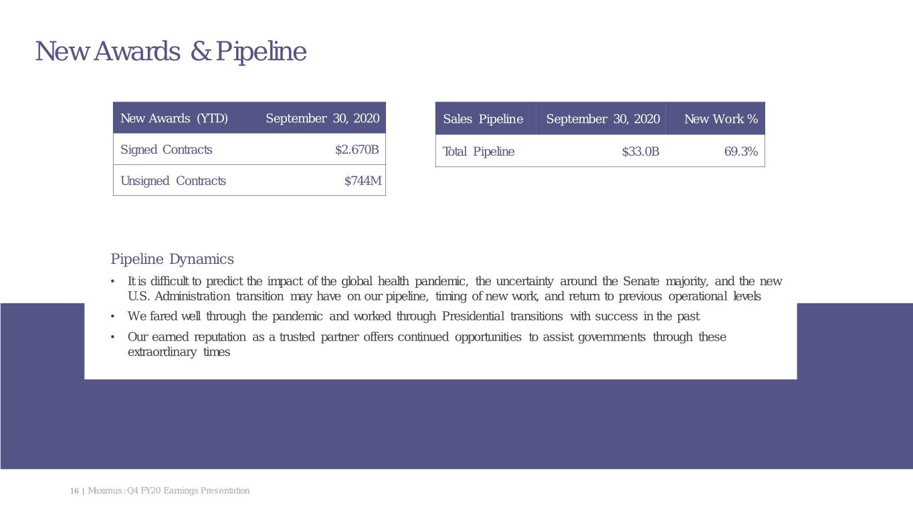Select the 'Unsigned Contracts' row label
913x513 pixels.
click(x=173, y=181)
